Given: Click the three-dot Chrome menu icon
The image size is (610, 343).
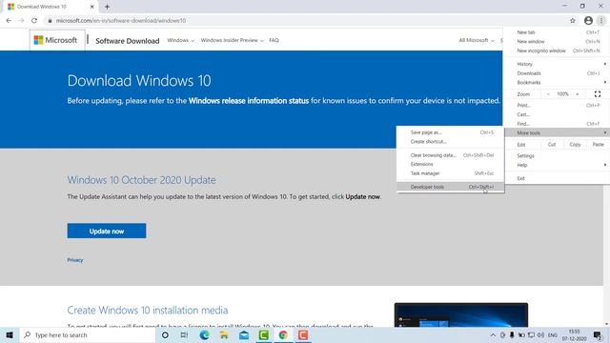Looking at the screenshot, I should [601, 21].
